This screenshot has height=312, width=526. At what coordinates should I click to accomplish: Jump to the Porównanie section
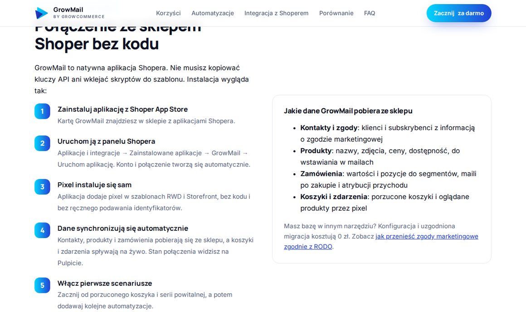[336, 13]
